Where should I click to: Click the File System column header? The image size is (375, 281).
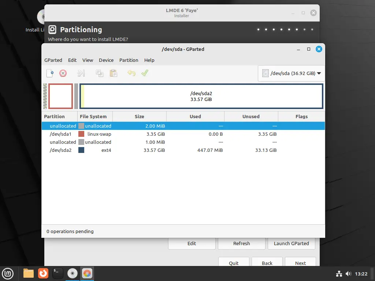coord(95,117)
